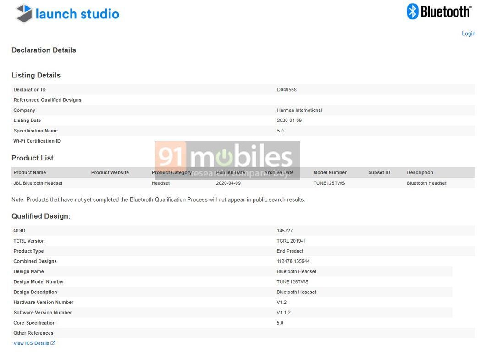The image size is (486, 353).
Task: Click the Description column header
Action: tap(420, 173)
